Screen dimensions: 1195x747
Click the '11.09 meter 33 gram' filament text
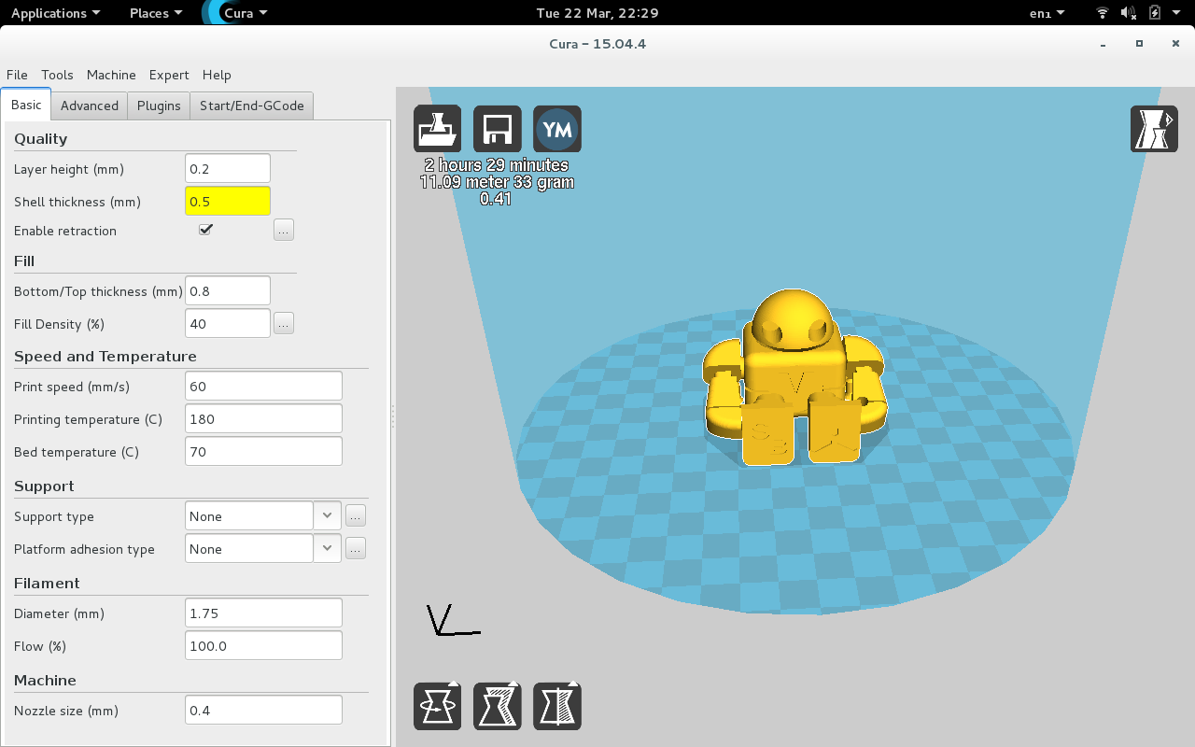pos(497,182)
